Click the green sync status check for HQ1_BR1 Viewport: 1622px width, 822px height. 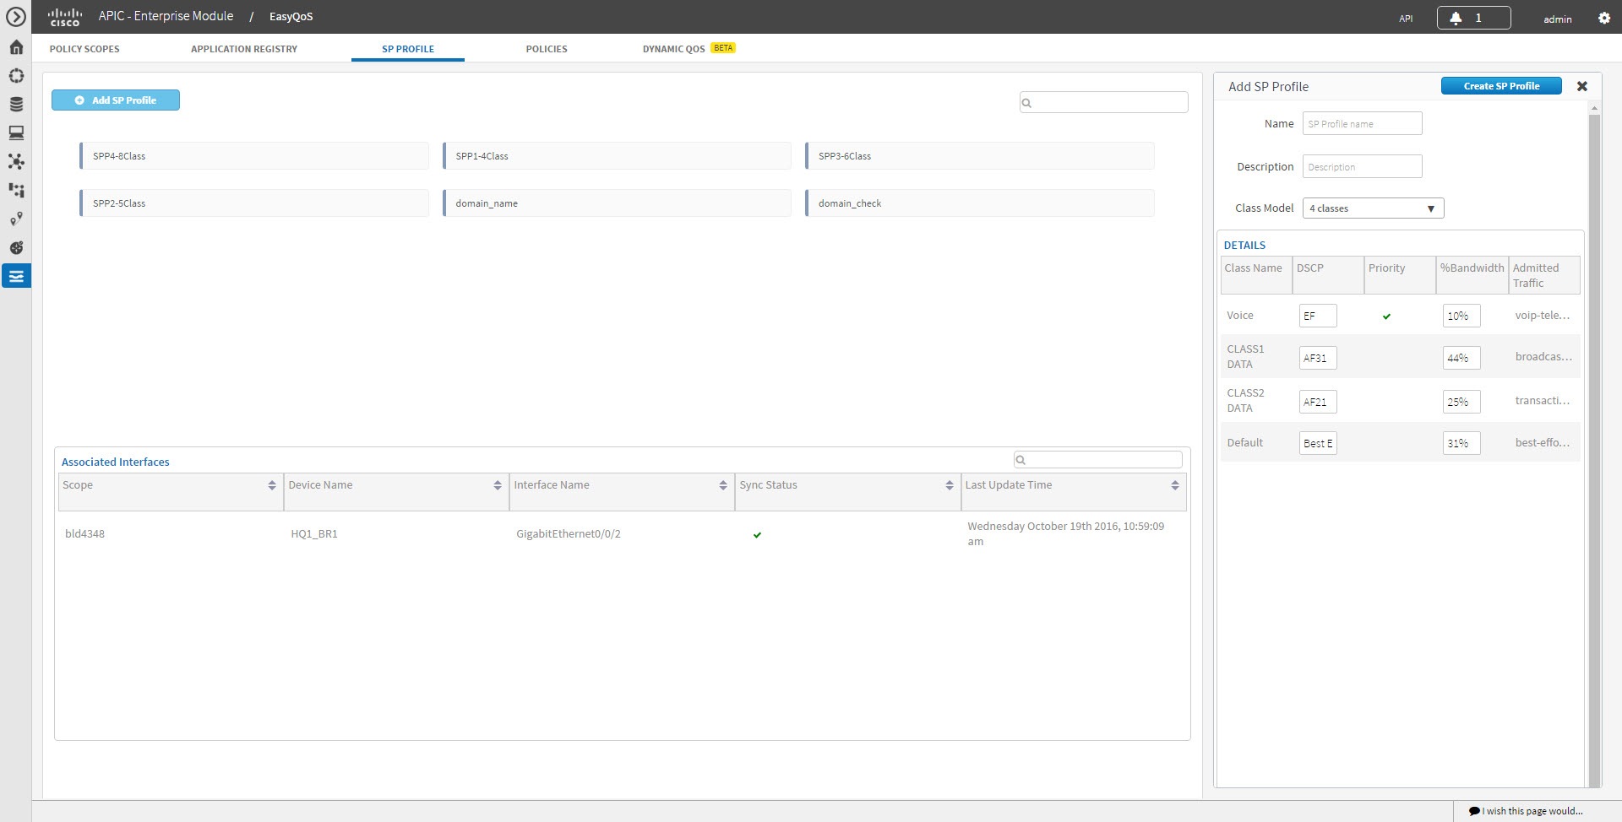pyautogui.click(x=757, y=534)
